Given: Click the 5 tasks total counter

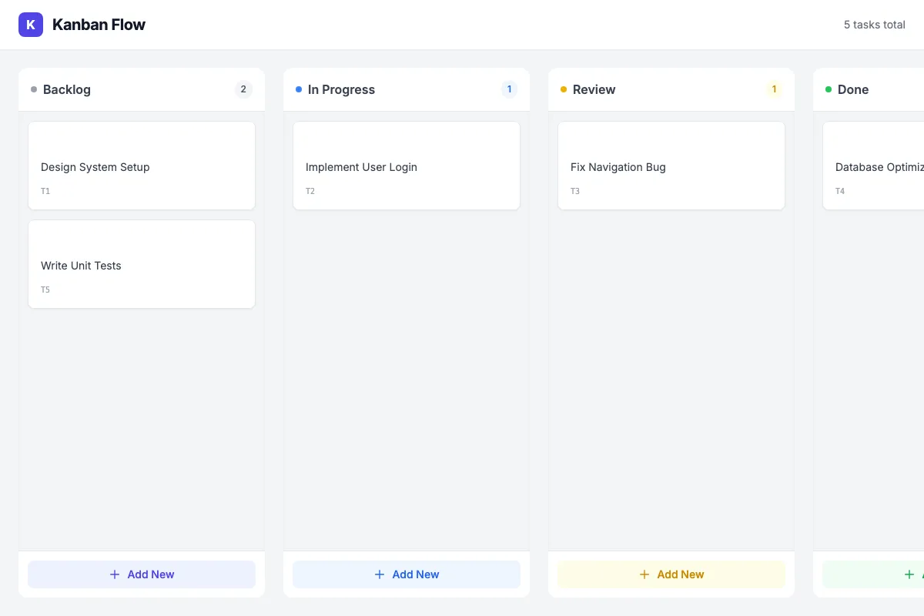Looking at the screenshot, I should click(875, 24).
